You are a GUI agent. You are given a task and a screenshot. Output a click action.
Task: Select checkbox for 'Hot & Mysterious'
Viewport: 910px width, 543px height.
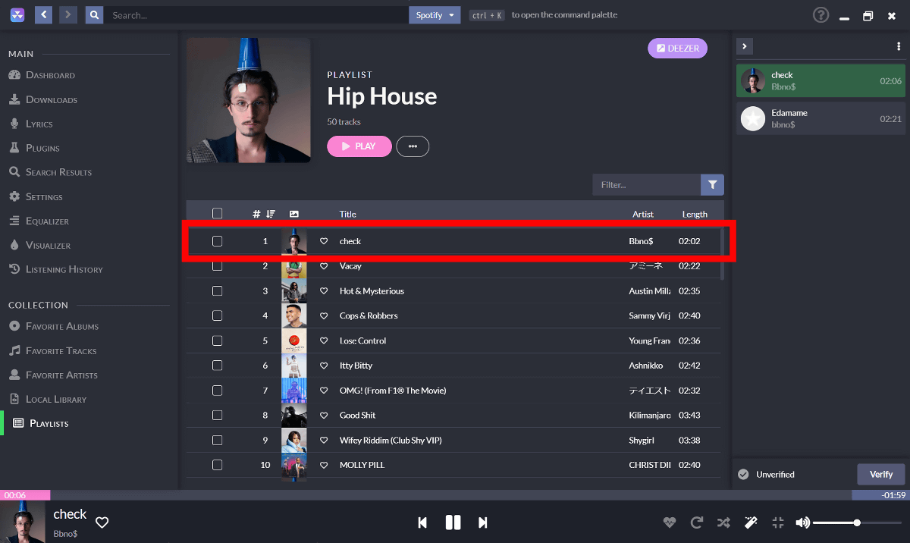pos(218,291)
